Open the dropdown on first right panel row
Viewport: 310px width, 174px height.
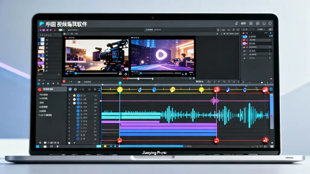click(270, 36)
